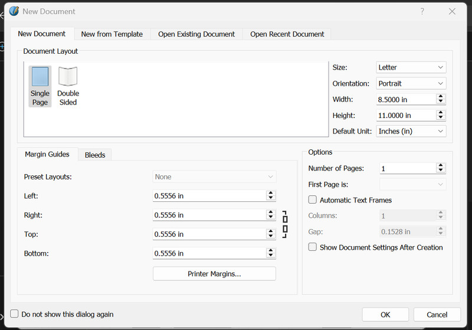Increase Number of Pages with up arrow
The height and width of the screenshot is (330, 472).
tap(441, 165)
